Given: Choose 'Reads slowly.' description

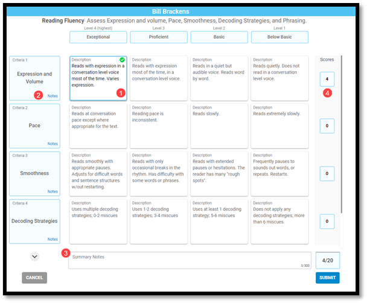Looking at the screenshot, I should click(219, 126).
